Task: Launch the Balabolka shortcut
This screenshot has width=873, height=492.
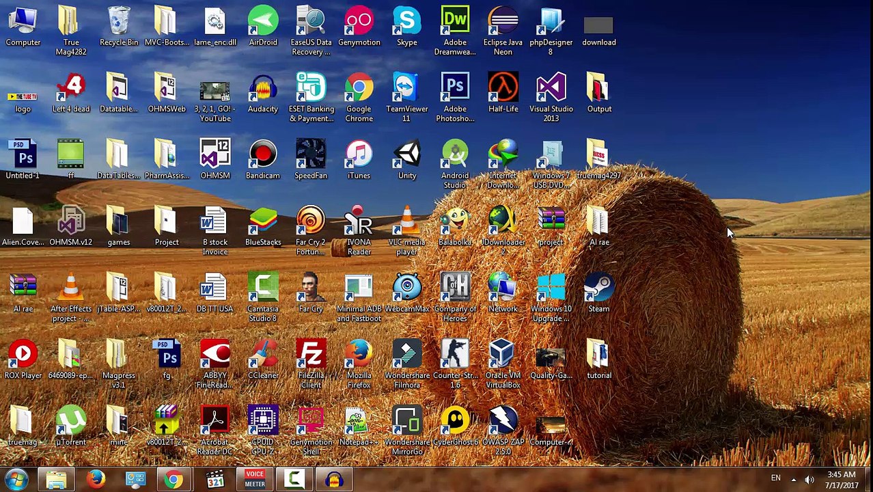Action: click(455, 227)
